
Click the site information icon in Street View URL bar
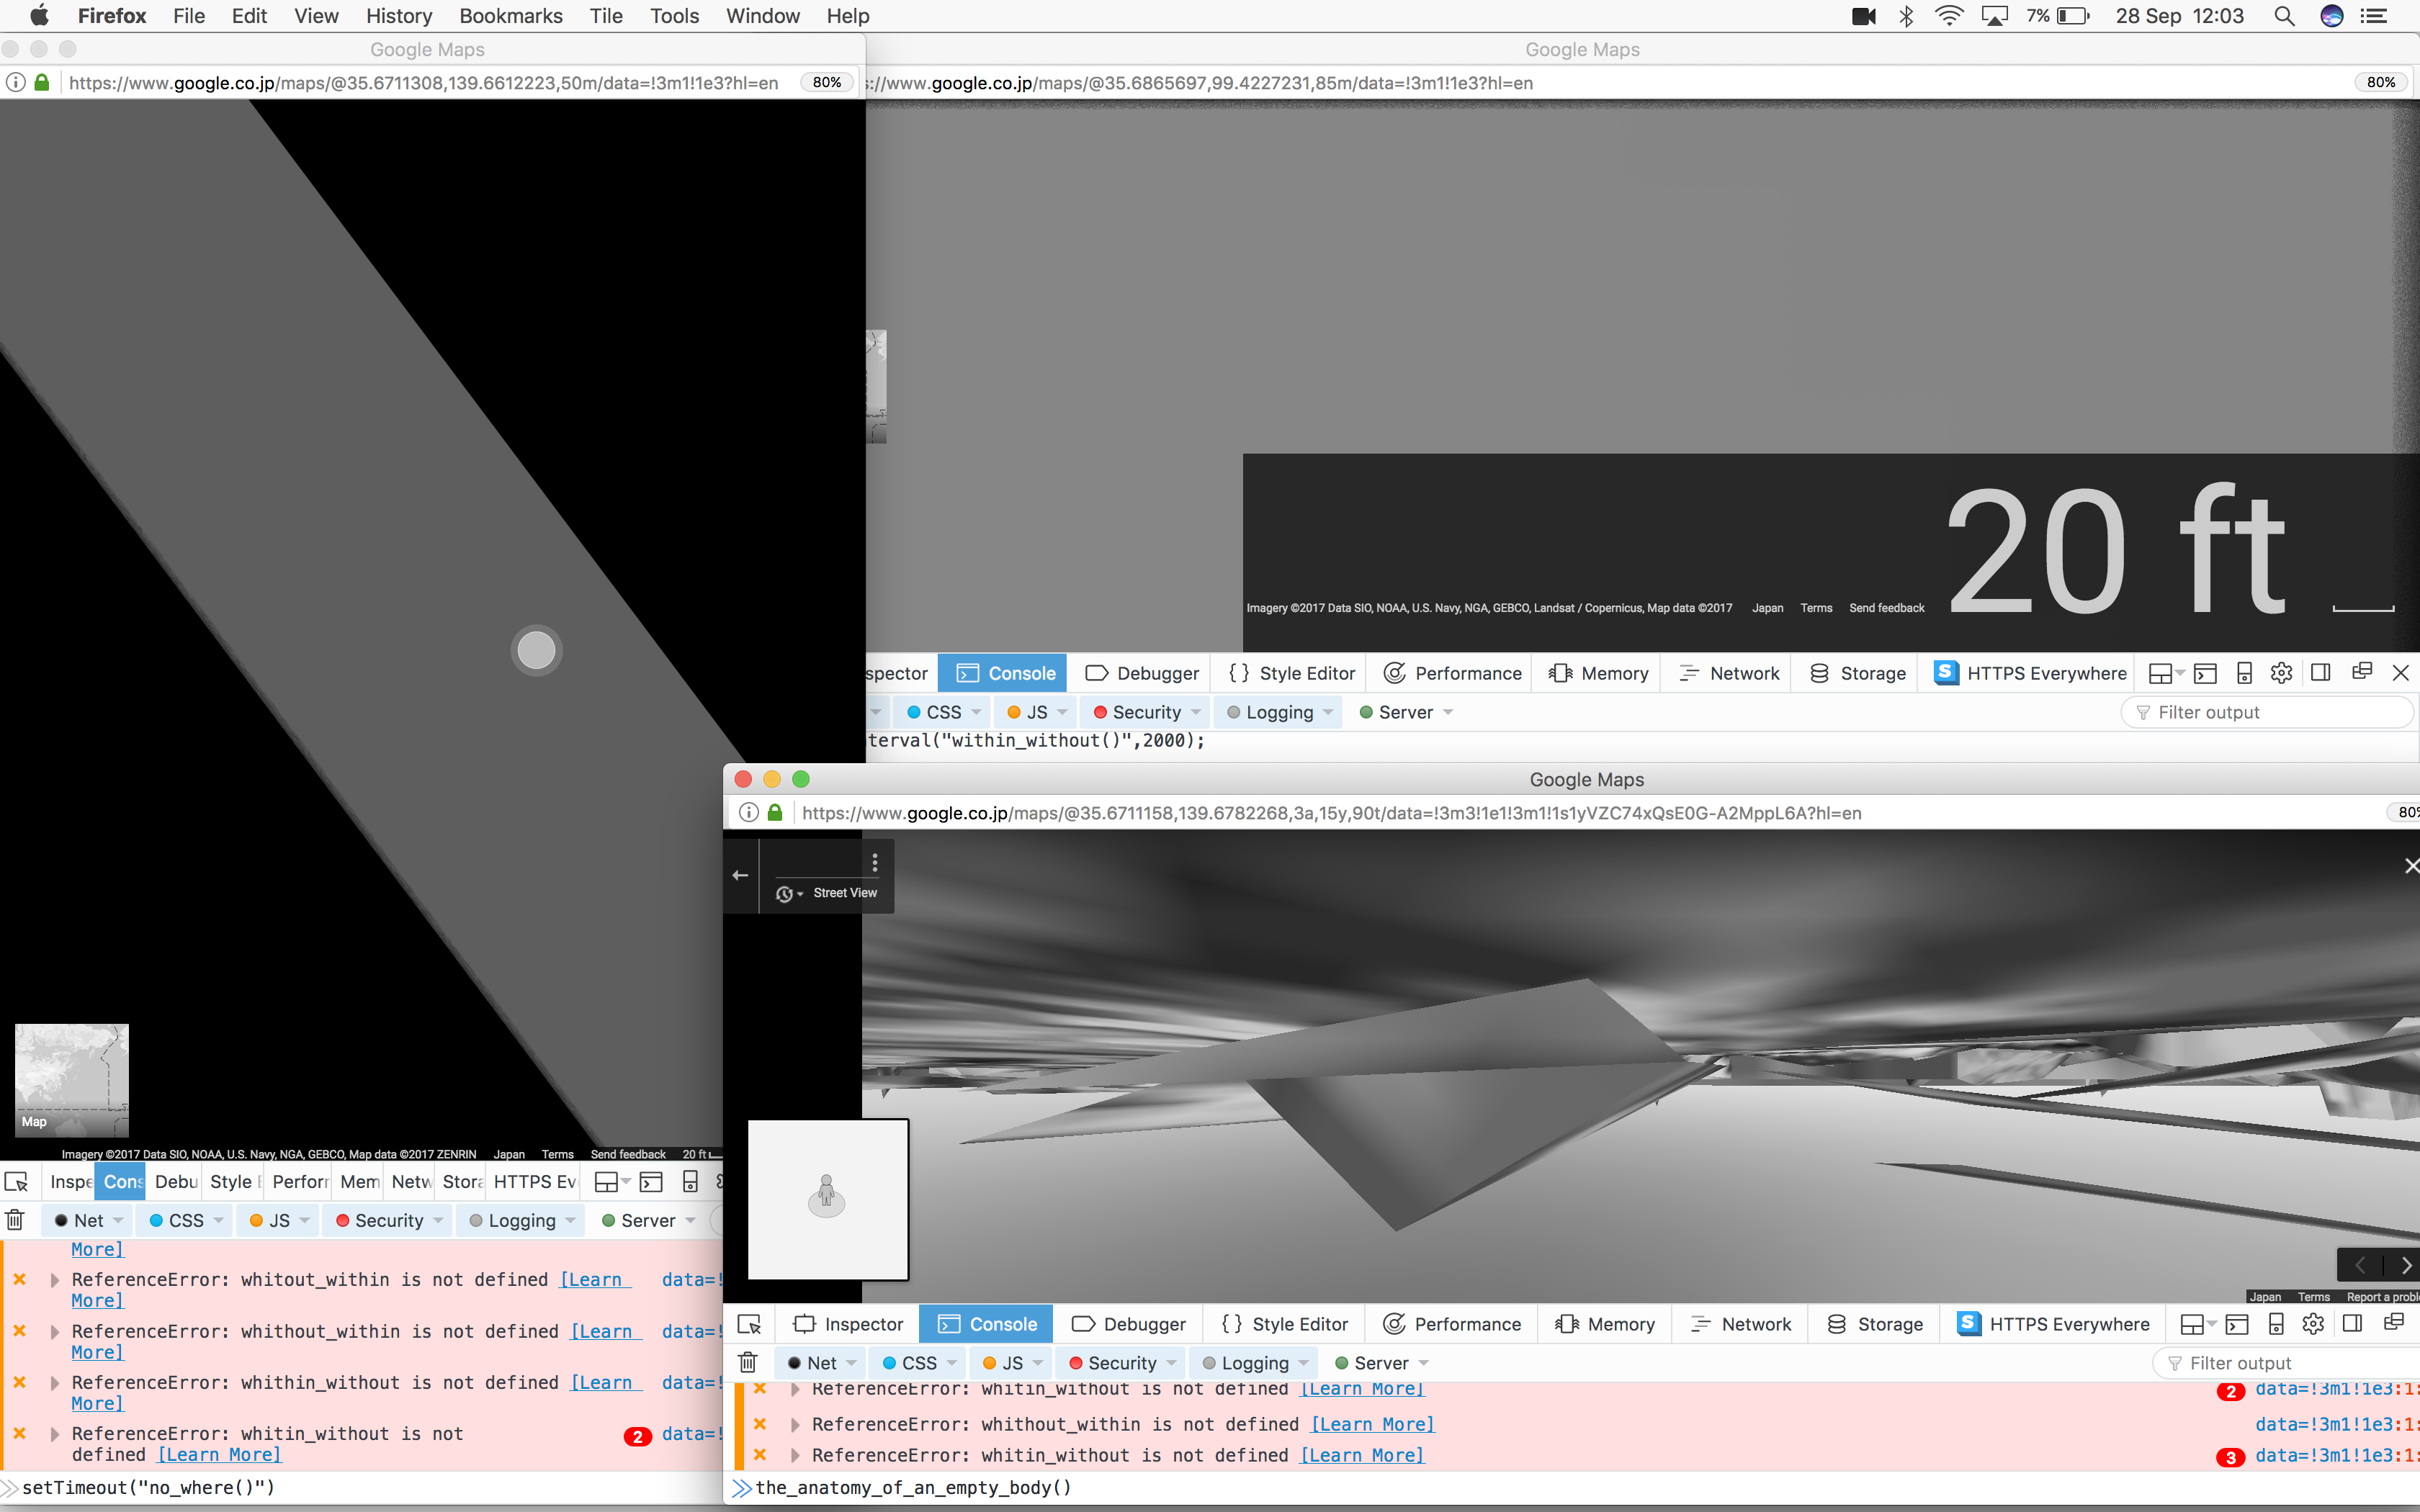tap(748, 812)
